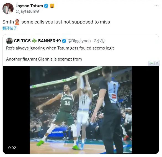Close the ad overlay with X icon
This screenshot has height=157, width=162.
pyautogui.click(x=157, y=63)
